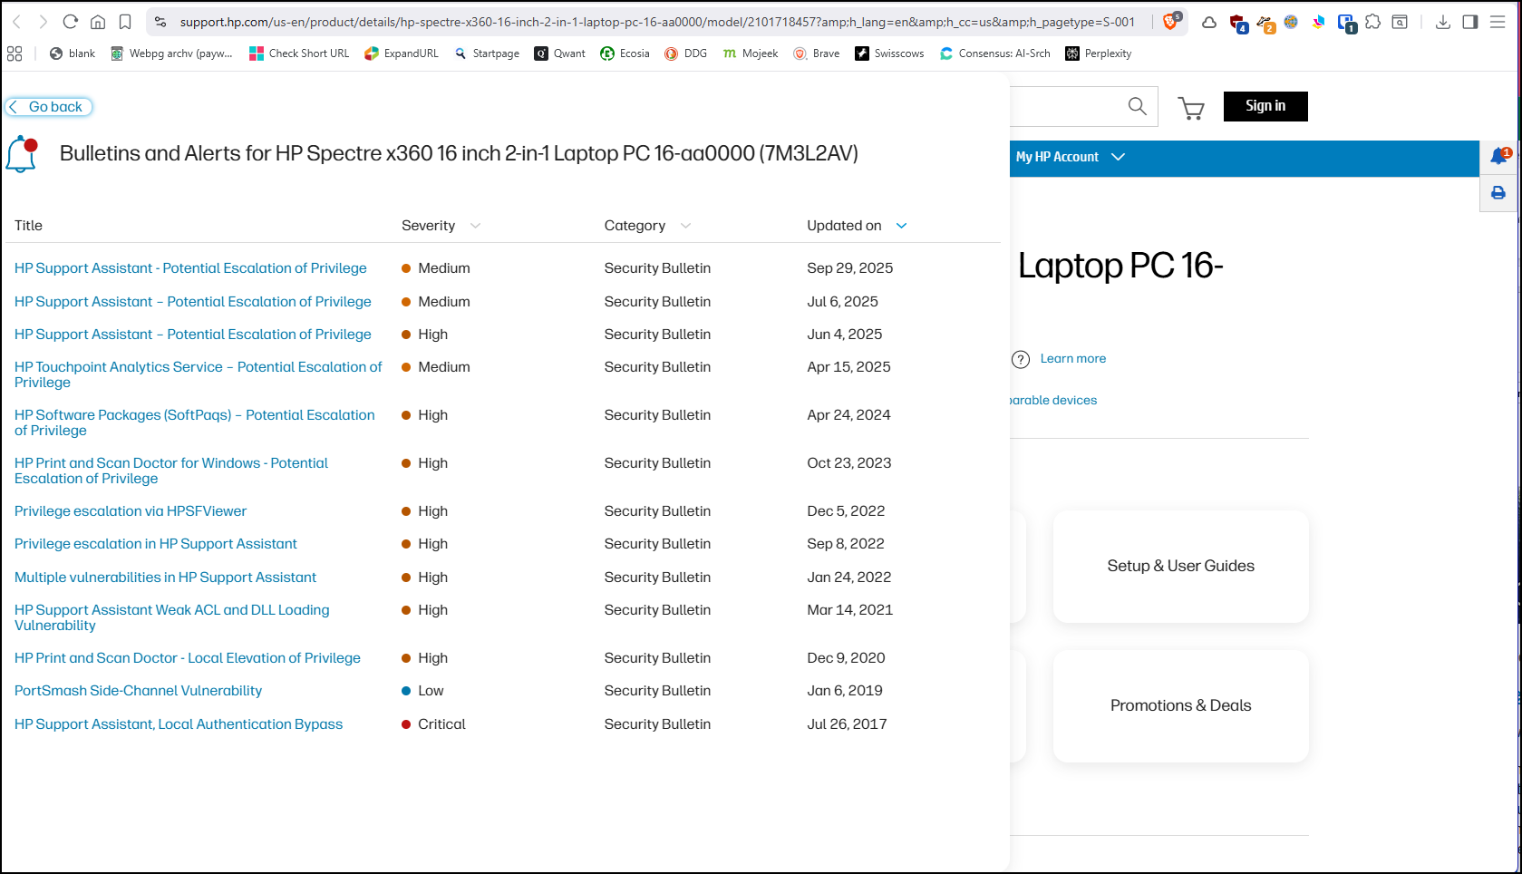1522x874 pixels.
Task: Click the Go back button
Action: (49, 107)
